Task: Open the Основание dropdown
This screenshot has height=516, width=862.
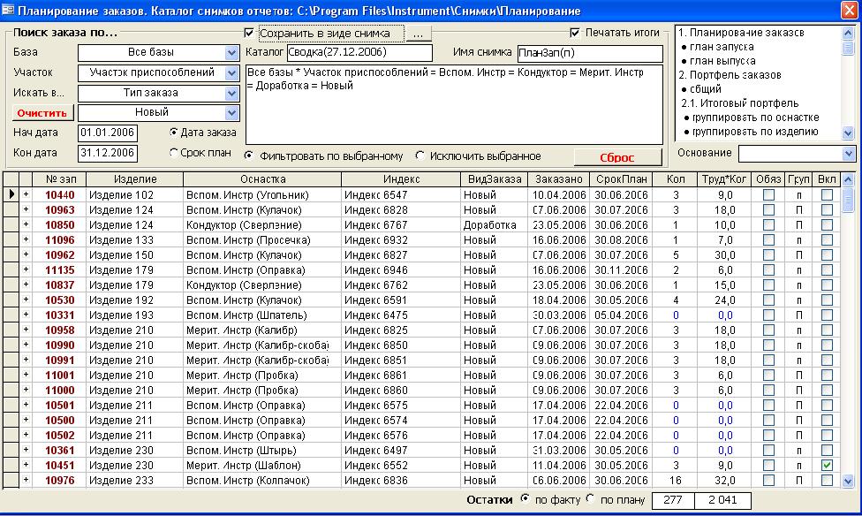Action: click(x=849, y=154)
